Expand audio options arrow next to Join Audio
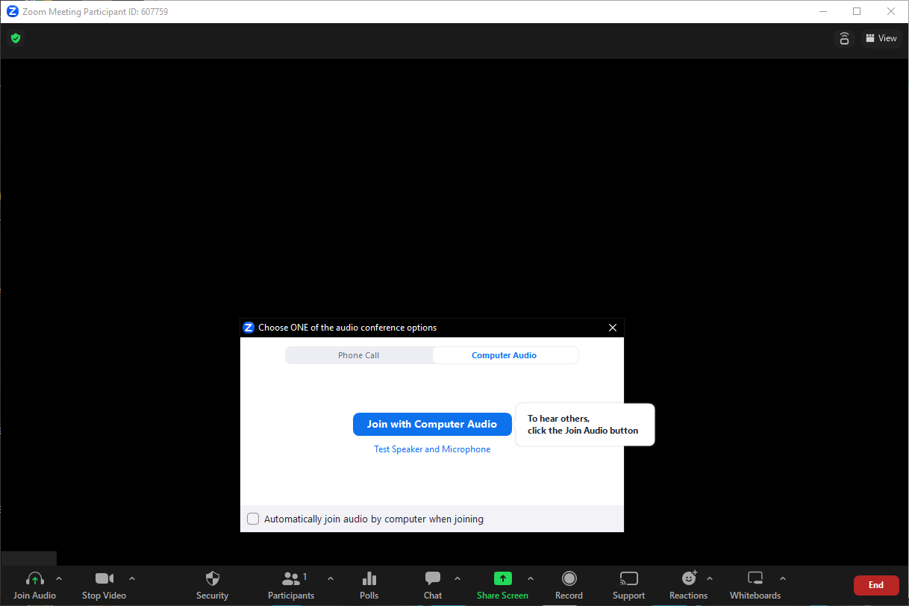This screenshot has width=909, height=606. [59, 578]
